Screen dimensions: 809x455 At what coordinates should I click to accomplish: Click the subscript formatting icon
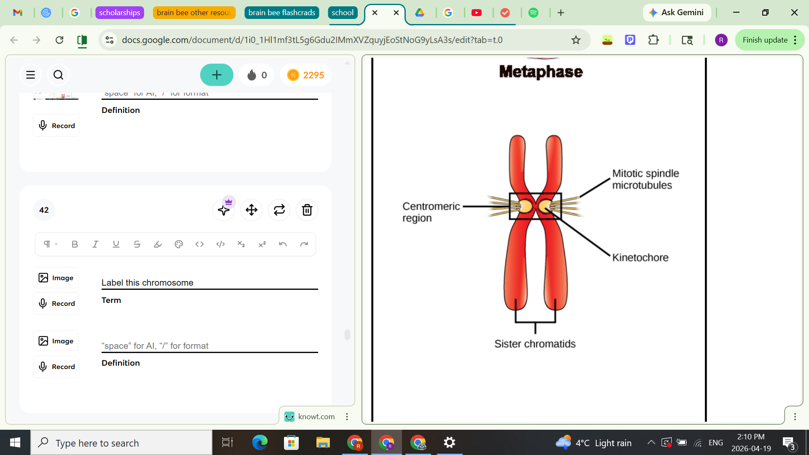(x=241, y=244)
